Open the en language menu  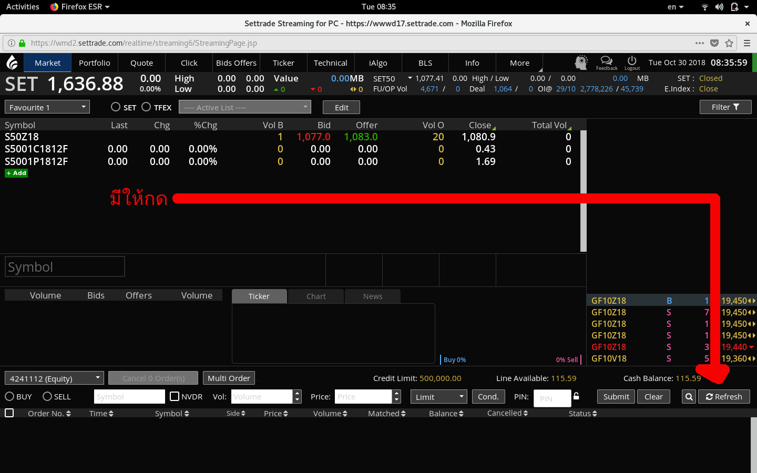(676, 7)
